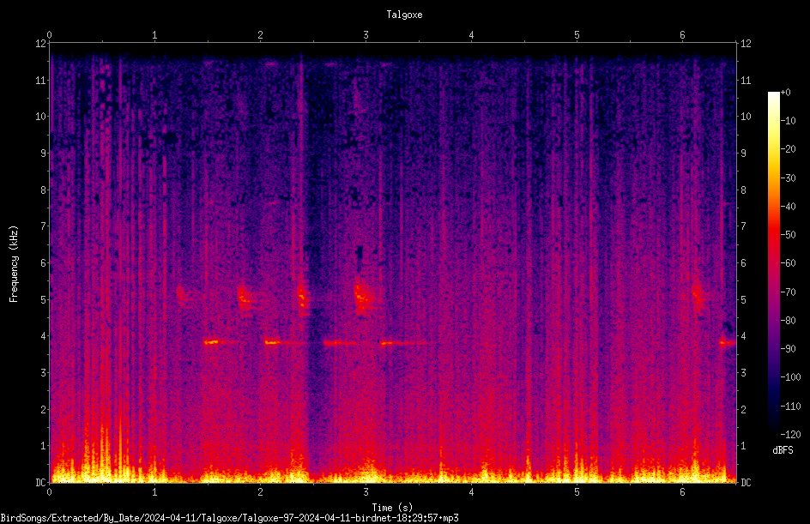Screen dimensions: 810x524
Task: Click the Time (s) axis title
Action: click(x=392, y=508)
